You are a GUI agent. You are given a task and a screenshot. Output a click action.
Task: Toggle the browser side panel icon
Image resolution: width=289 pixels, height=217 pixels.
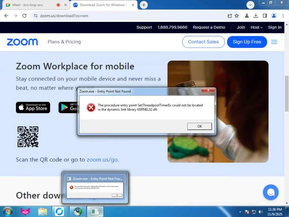(265, 16)
